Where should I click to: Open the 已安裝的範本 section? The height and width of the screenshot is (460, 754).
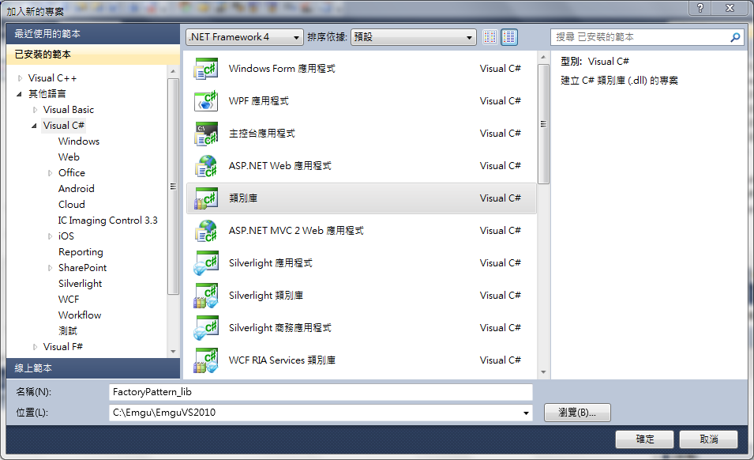pyautogui.click(x=93, y=55)
